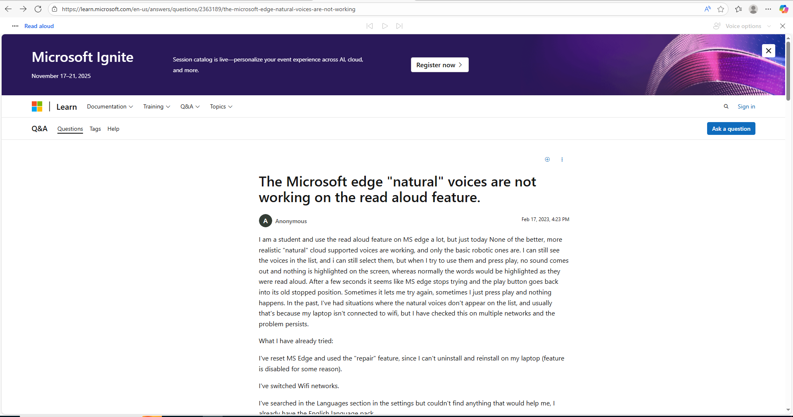Dismiss the Microsoft Ignite banner
Image resolution: width=793 pixels, height=417 pixels.
coord(769,51)
